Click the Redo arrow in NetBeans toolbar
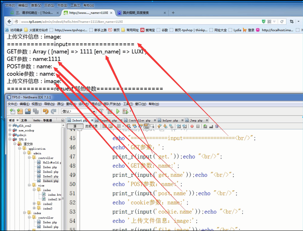This screenshot has height=231, width=303. coord(53,111)
